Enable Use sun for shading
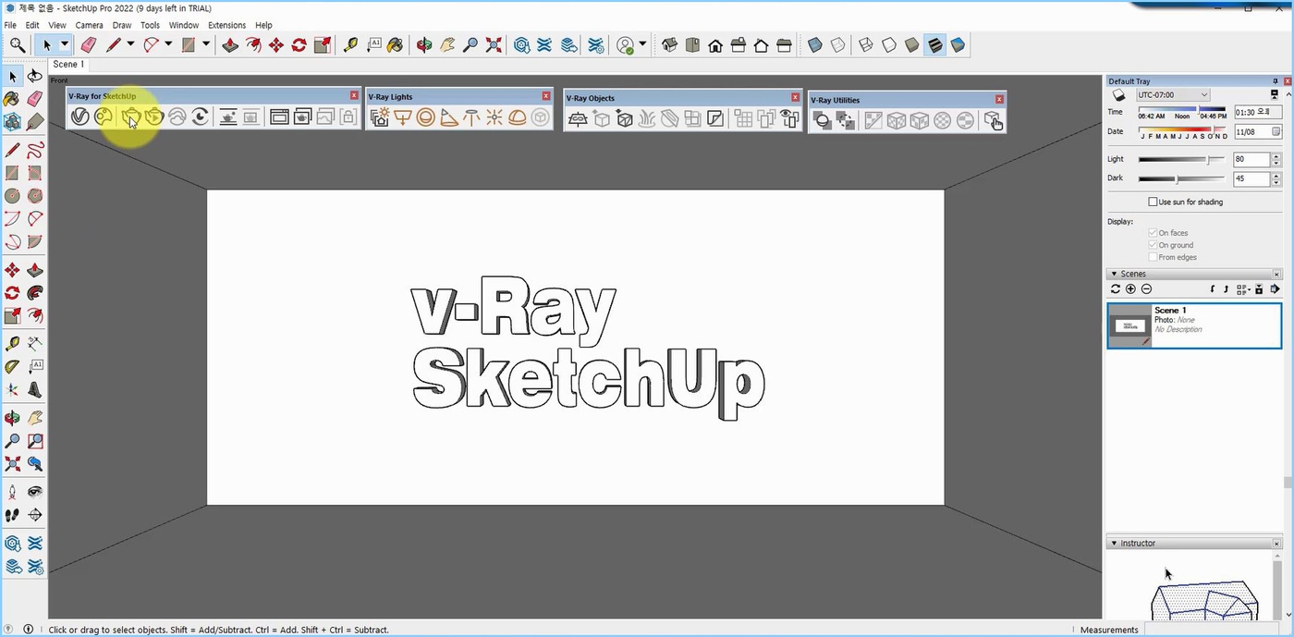Image resolution: width=1294 pixels, height=637 pixels. 1153,202
